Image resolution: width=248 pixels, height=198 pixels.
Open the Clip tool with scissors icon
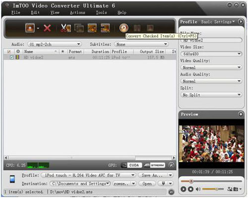tap(65, 28)
